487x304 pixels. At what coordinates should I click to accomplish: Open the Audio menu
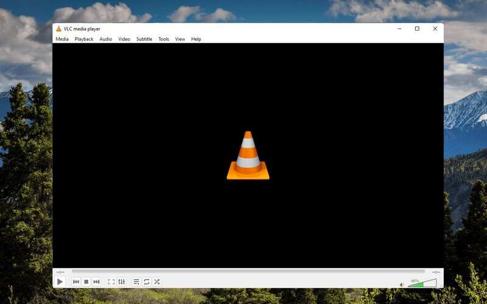click(105, 39)
